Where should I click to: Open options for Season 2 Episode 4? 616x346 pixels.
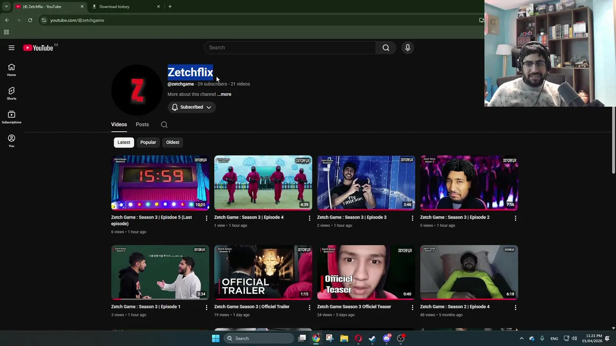(x=515, y=308)
